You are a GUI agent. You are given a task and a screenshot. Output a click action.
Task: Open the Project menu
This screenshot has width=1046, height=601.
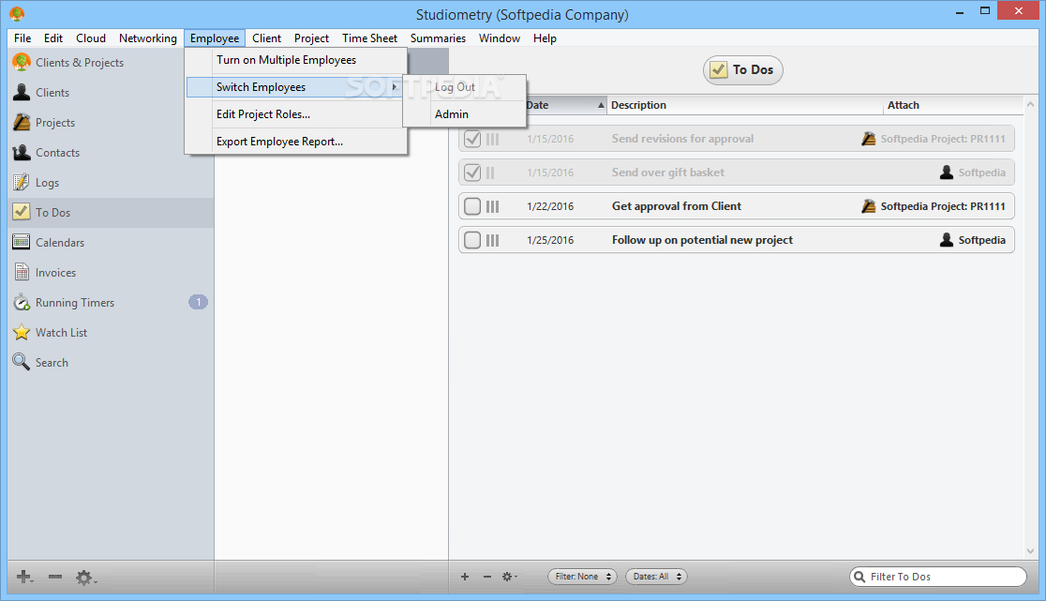311,38
